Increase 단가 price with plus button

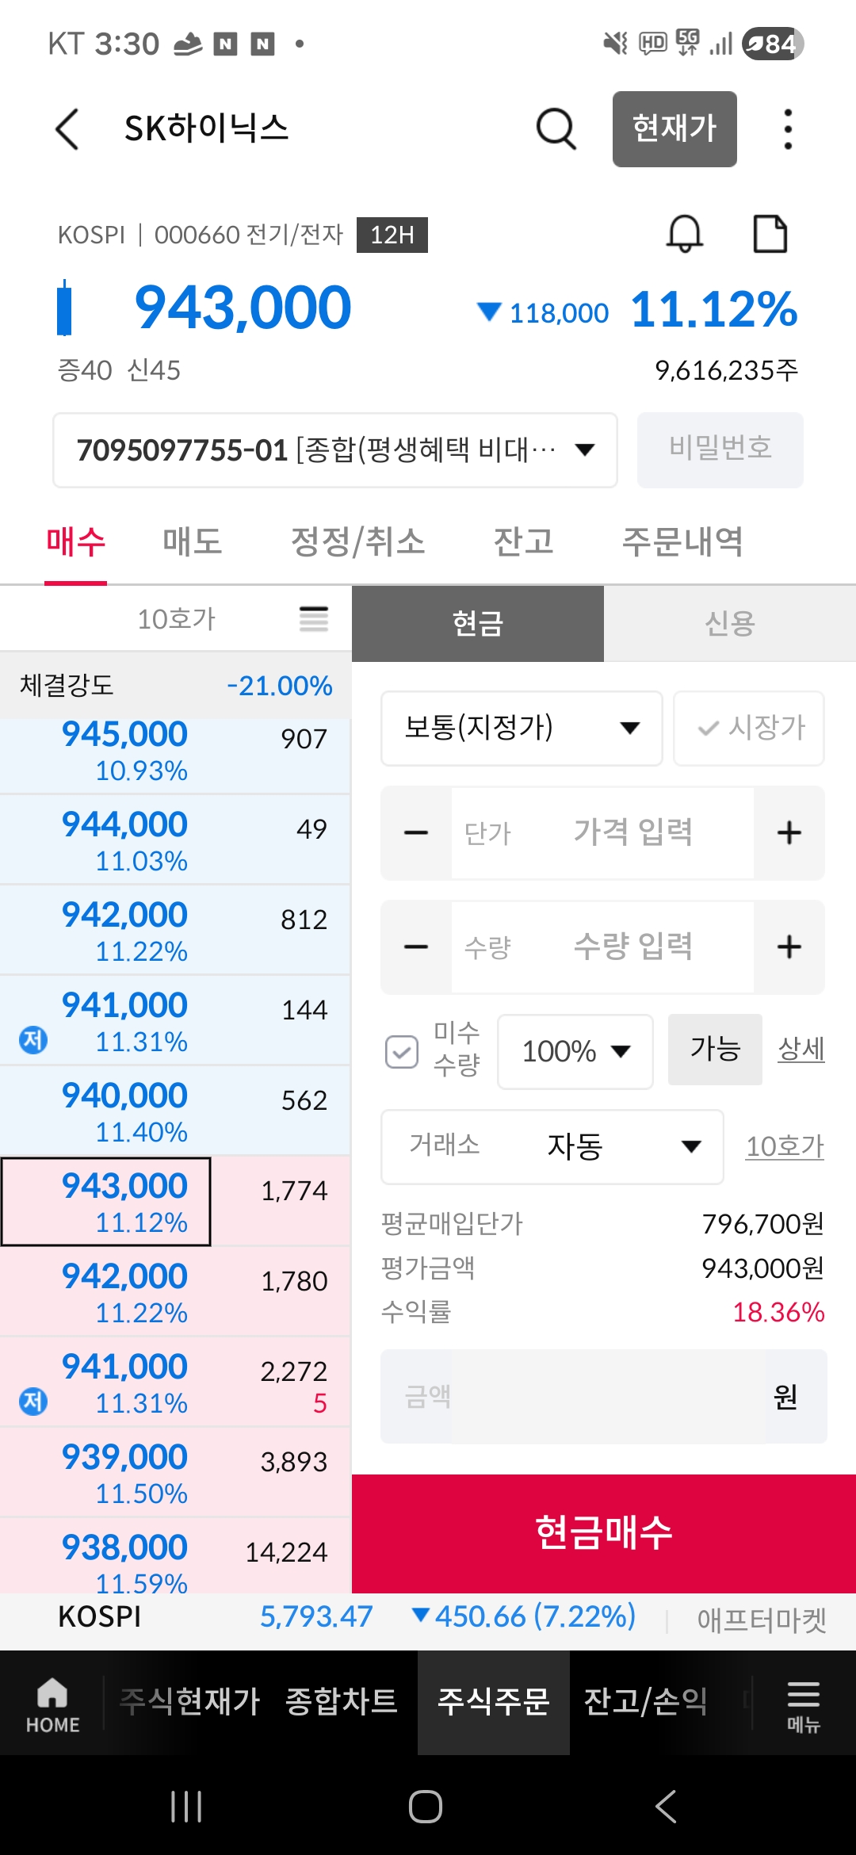click(x=789, y=832)
